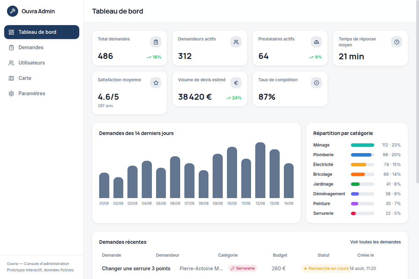
Task: Click the 14/08 bar in the chart
Action: pos(289,181)
